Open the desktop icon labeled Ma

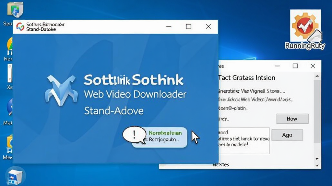pos(10,107)
